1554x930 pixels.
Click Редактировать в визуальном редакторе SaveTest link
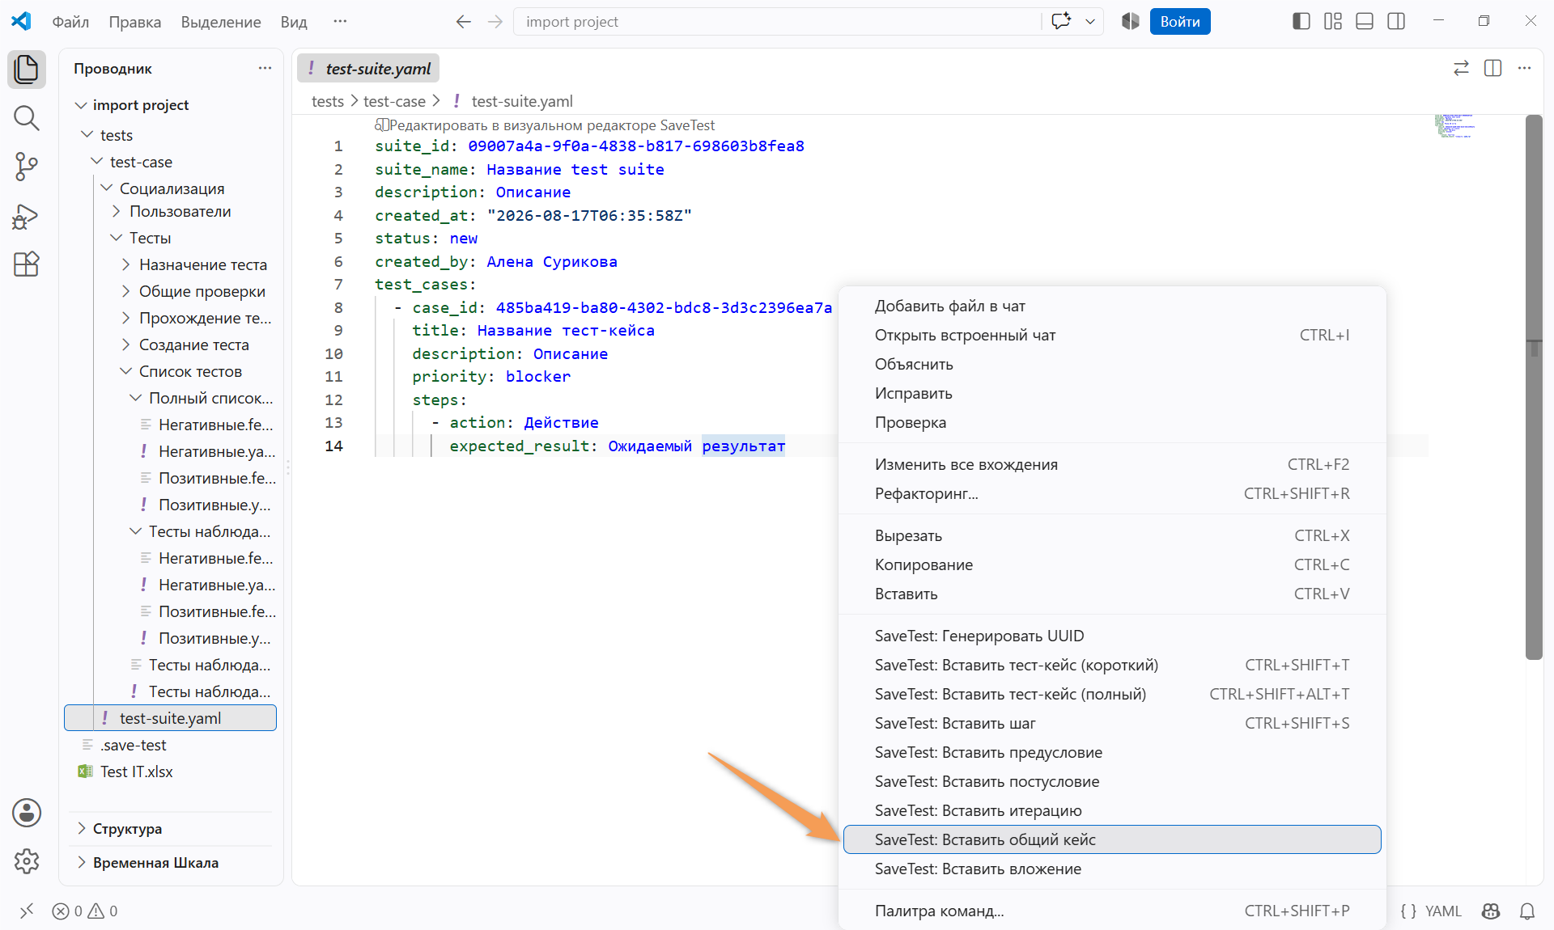click(545, 125)
